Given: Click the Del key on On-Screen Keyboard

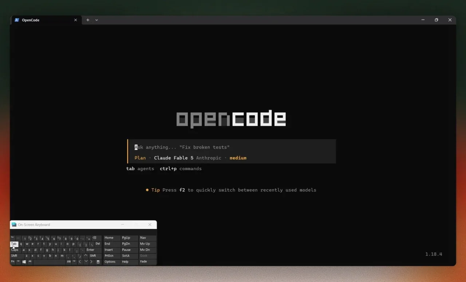Looking at the screenshot, I should (98, 244).
